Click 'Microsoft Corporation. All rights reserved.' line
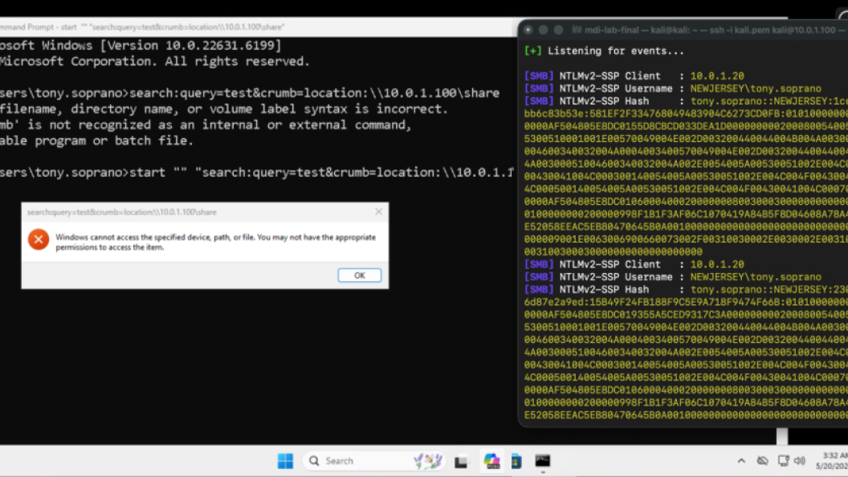 155,61
